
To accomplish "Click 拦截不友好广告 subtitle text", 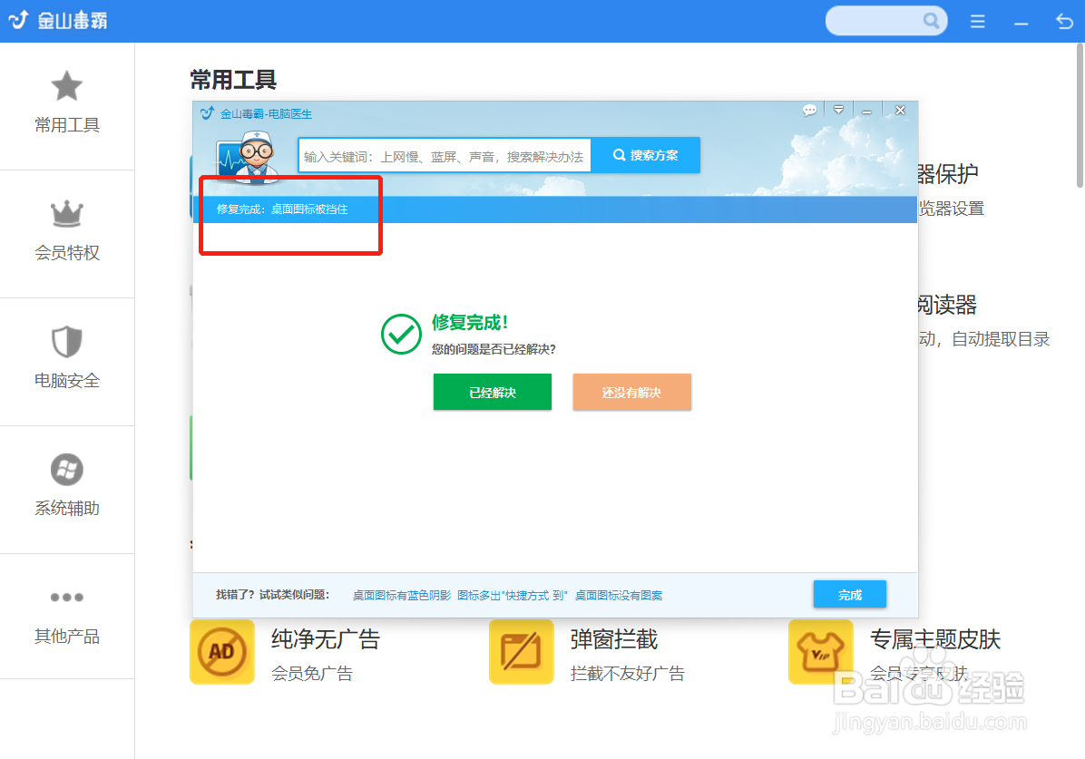I will pos(628,673).
